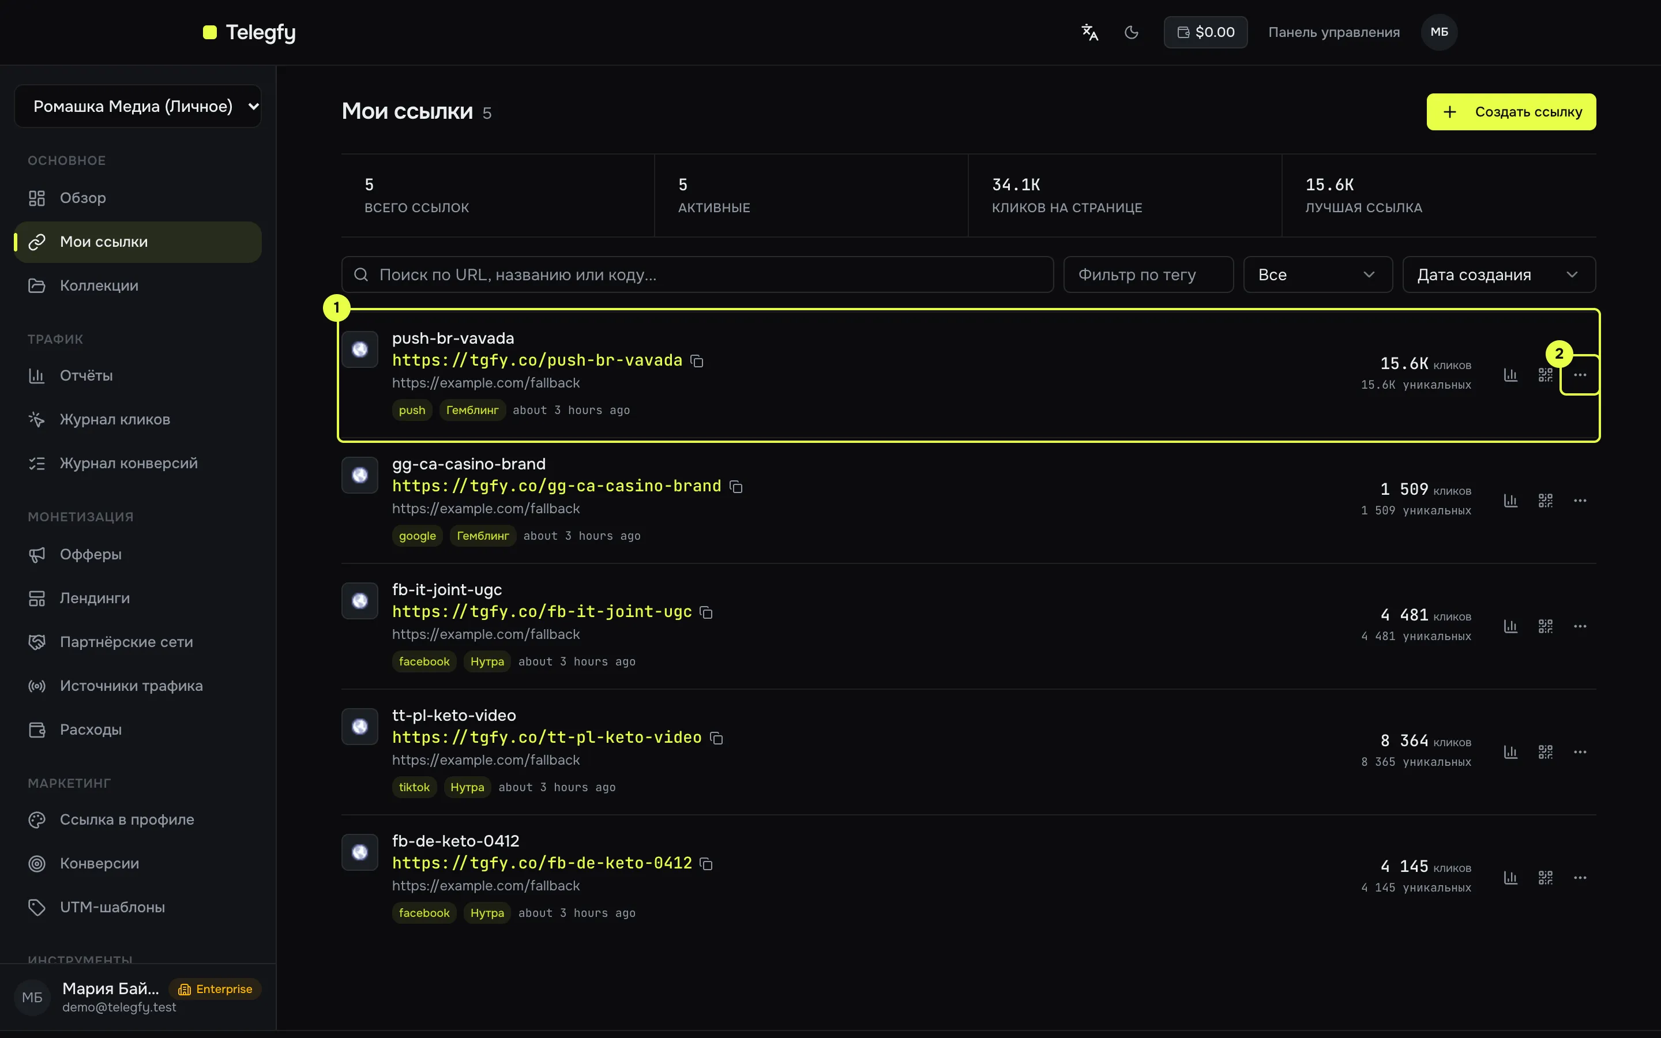The height and width of the screenshot is (1038, 1661).
Task: Open Журнал кликов page
Action: click(138, 419)
